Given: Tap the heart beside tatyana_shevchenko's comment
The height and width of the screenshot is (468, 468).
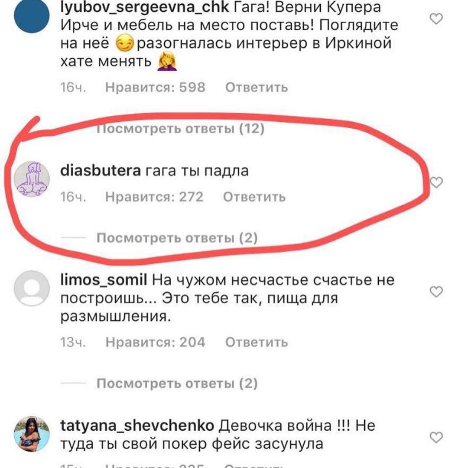Looking at the screenshot, I should coord(436,437).
